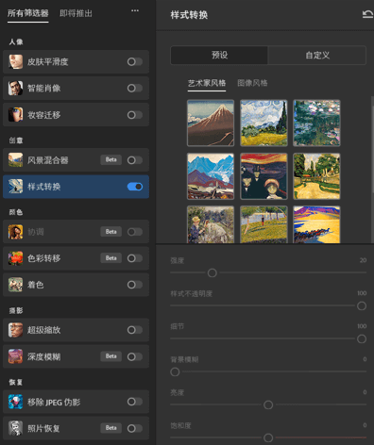Choose the Van Gogh cypress wheat field preset
The width and height of the screenshot is (374, 445).
(263, 123)
